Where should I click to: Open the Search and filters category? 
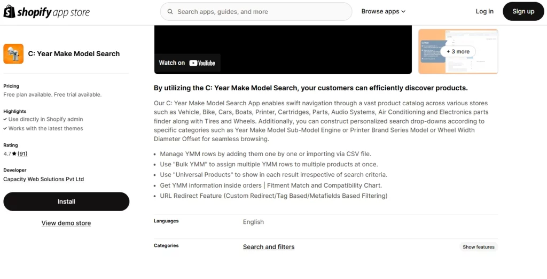(x=269, y=247)
